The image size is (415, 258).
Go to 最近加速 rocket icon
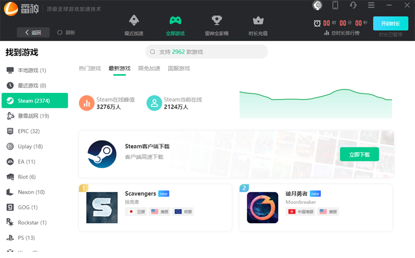[x=134, y=25]
